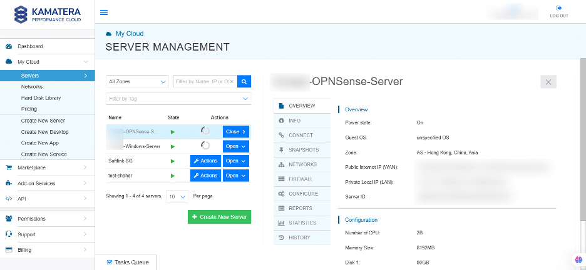
Task: Switch to the REPORTS tab
Action: (x=302, y=209)
